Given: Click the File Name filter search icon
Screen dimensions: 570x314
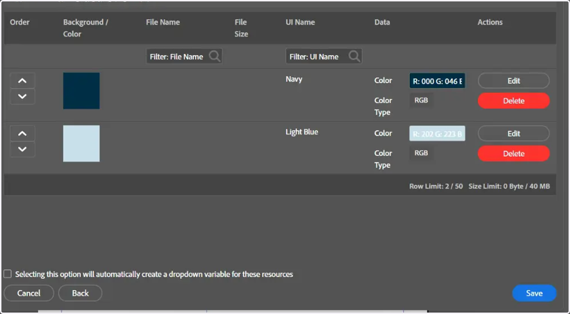Looking at the screenshot, I should [215, 57].
